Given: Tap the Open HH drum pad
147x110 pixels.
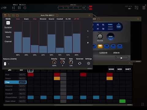Looking at the screenshot, I should 120,46.
